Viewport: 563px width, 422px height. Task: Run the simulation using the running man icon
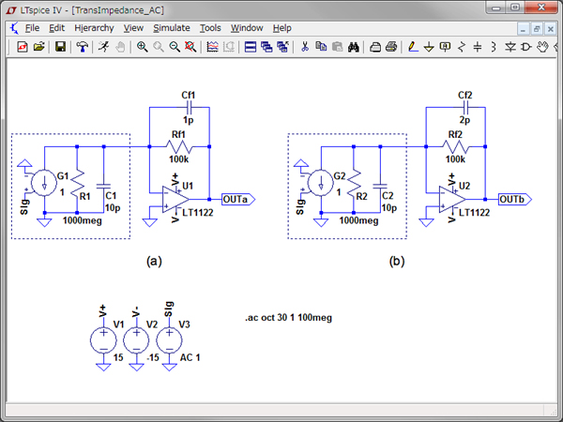(x=103, y=46)
